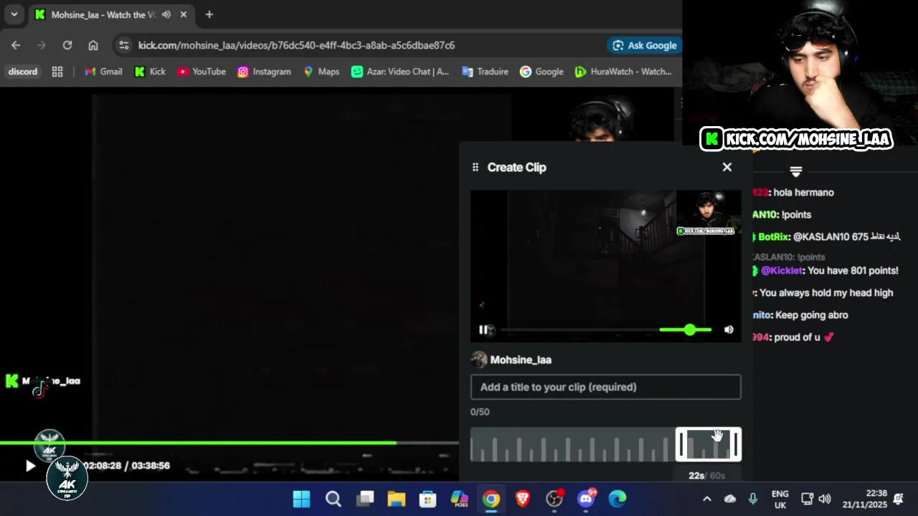Viewport: 918px width, 516px height.
Task: Open the notification bell icon
Action: click(x=899, y=499)
